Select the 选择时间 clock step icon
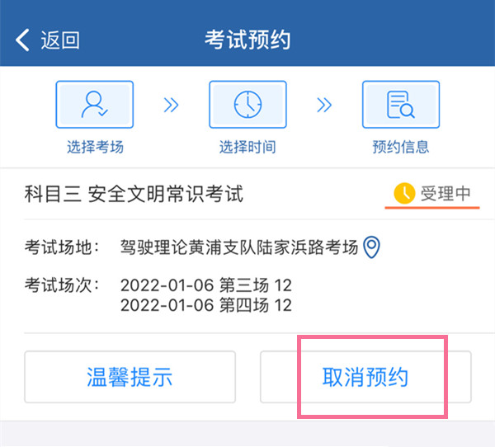Viewport: 495px width, 447px height. [x=247, y=104]
